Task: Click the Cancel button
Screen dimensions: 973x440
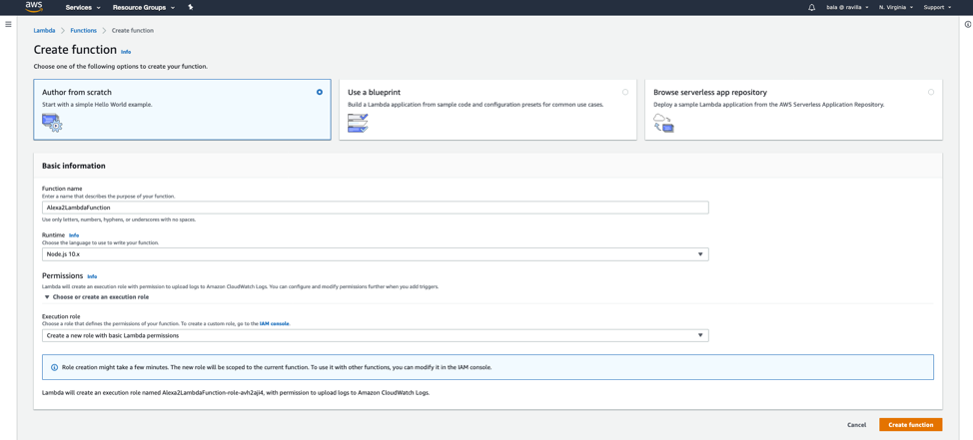Action: tap(856, 424)
